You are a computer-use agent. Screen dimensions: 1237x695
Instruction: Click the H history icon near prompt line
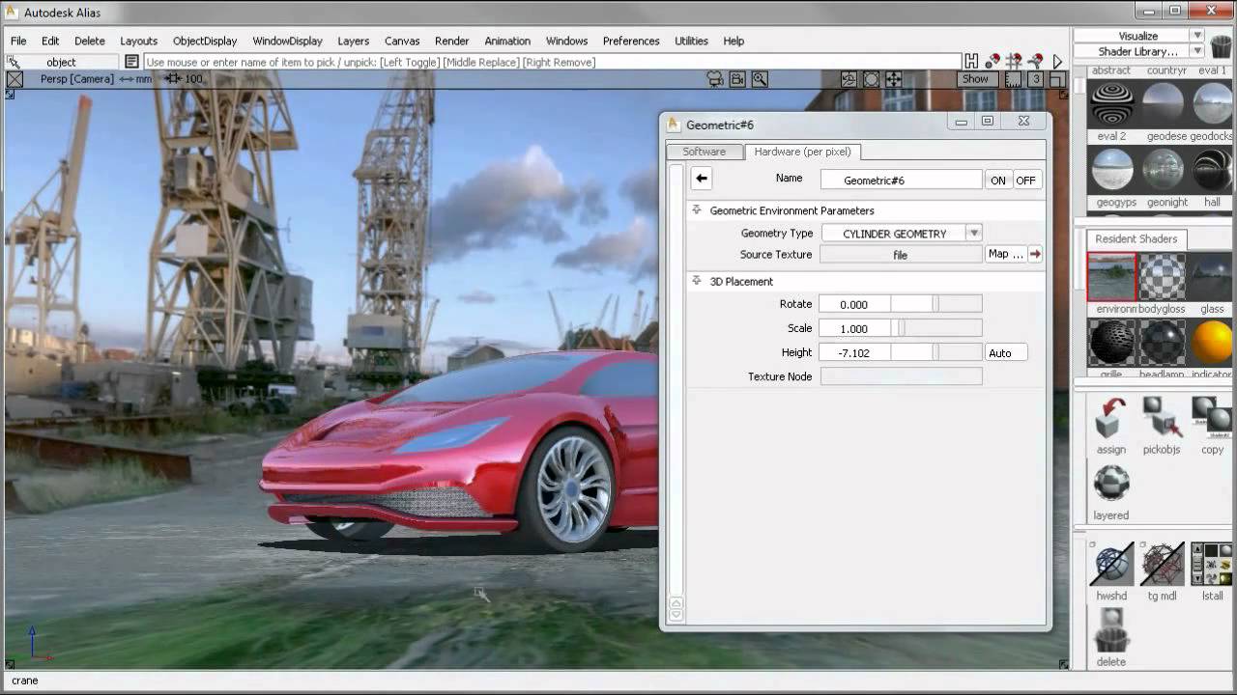[971, 61]
